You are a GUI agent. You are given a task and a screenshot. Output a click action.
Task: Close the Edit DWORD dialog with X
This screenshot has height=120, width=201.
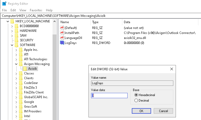point(172,69)
